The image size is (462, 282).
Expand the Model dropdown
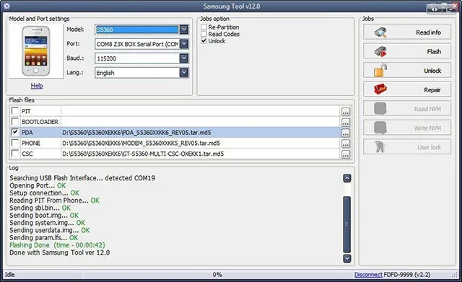pyautogui.click(x=184, y=30)
